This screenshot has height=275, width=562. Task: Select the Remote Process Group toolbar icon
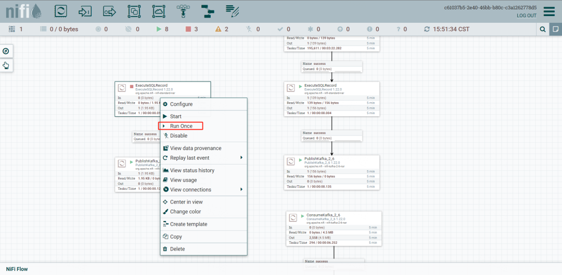[159, 11]
